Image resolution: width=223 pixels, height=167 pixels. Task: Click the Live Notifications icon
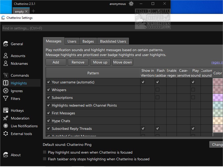pyautogui.click(x=6, y=126)
